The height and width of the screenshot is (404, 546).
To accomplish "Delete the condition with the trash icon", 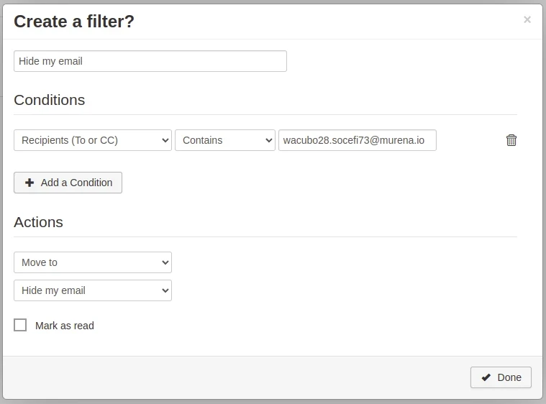I will (511, 140).
